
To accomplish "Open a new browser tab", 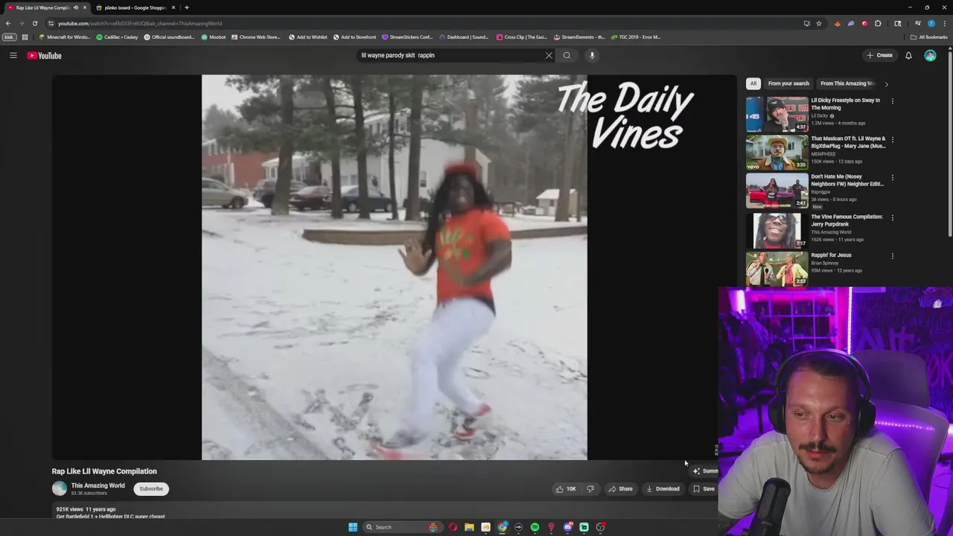I will pyautogui.click(x=186, y=7).
